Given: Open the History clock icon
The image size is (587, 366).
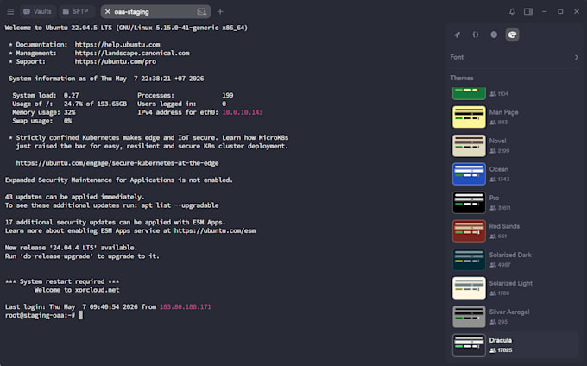Looking at the screenshot, I should coord(494,35).
